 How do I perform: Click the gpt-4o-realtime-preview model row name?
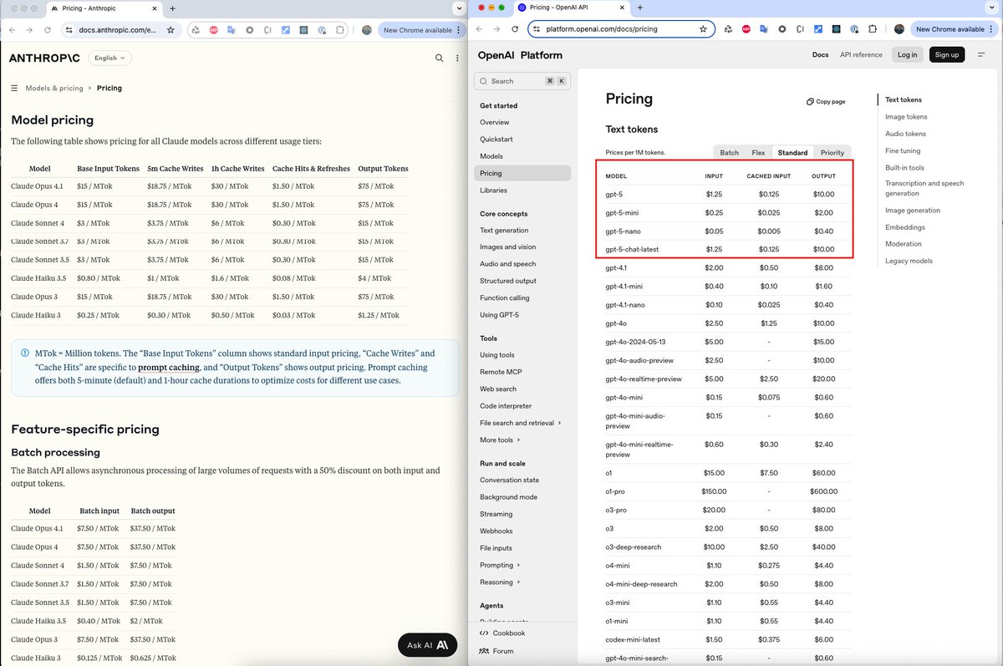tap(644, 379)
